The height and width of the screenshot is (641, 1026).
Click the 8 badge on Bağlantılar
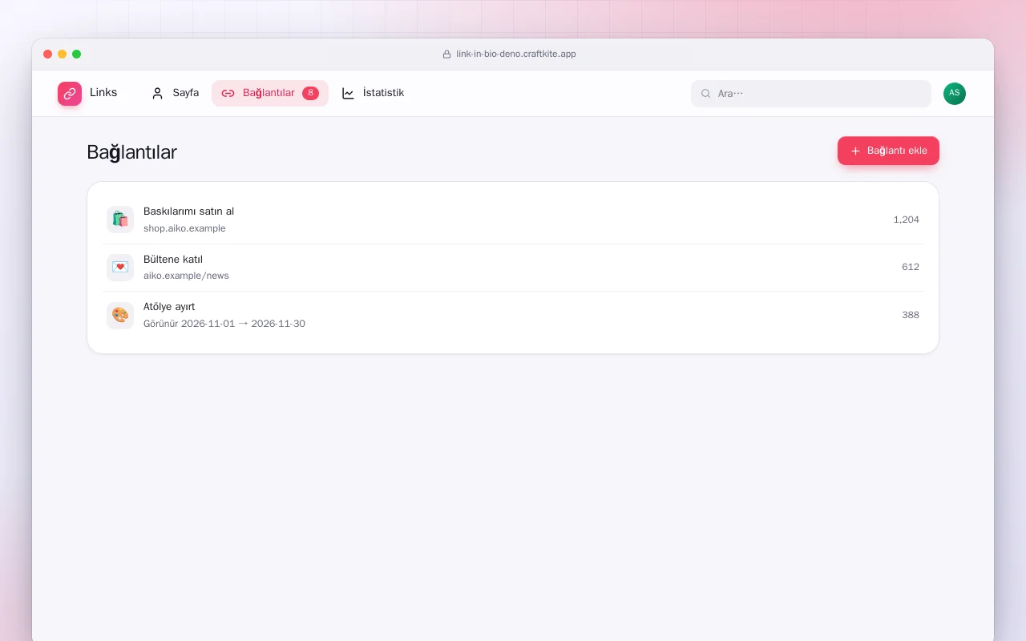310,93
